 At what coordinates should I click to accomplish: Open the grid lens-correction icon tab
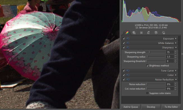(141, 33)
